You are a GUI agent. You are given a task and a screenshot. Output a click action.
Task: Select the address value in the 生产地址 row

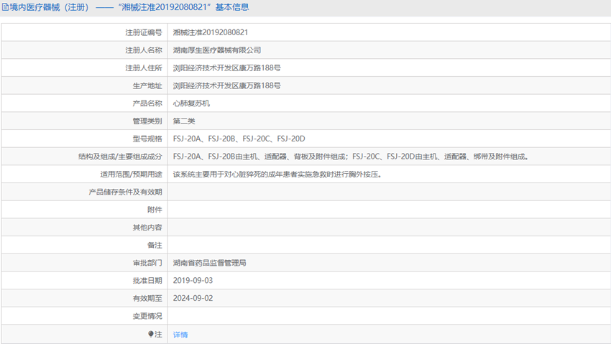pos(226,85)
